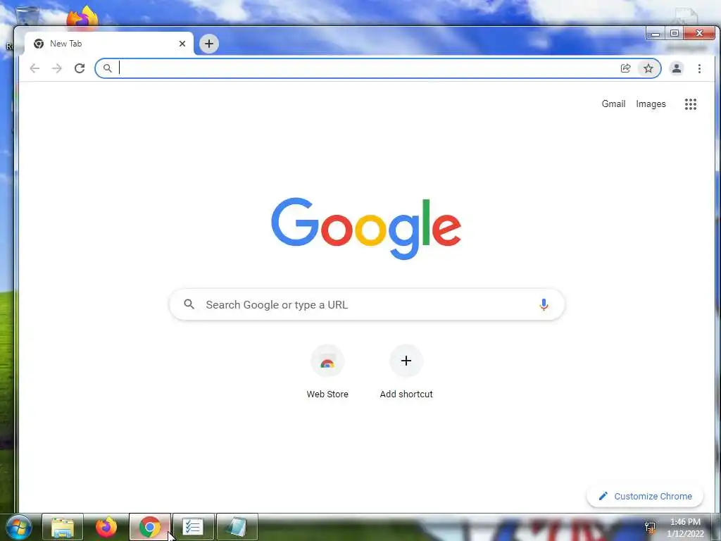Open the Web Store shortcut
Screen dimensions: 721x541
pyautogui.click(x=327, y=361)
